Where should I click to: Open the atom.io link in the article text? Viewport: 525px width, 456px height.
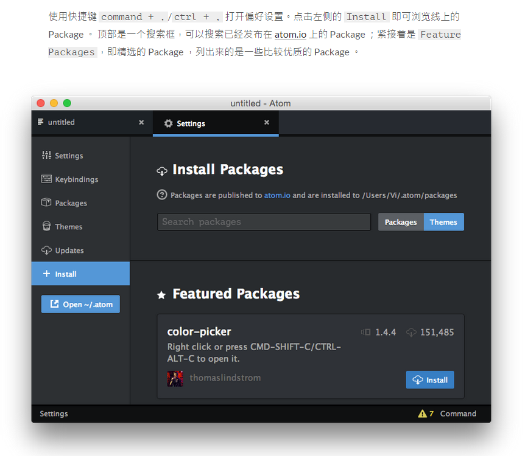(x=291, y=35)
